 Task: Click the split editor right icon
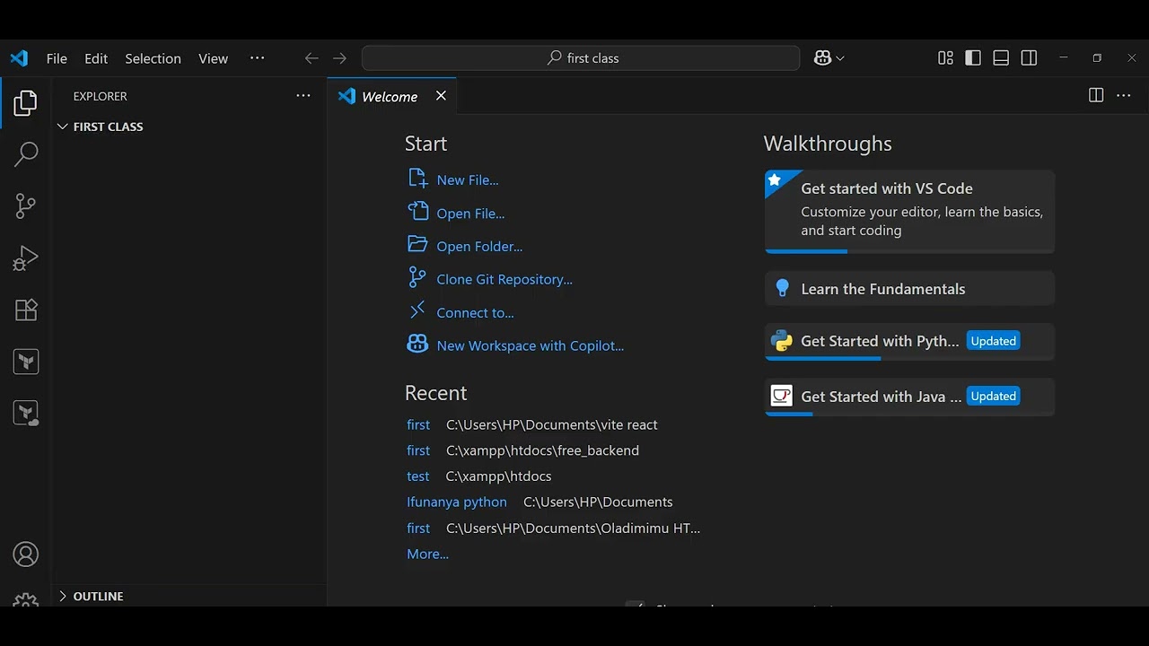(x=1096, y=96)
